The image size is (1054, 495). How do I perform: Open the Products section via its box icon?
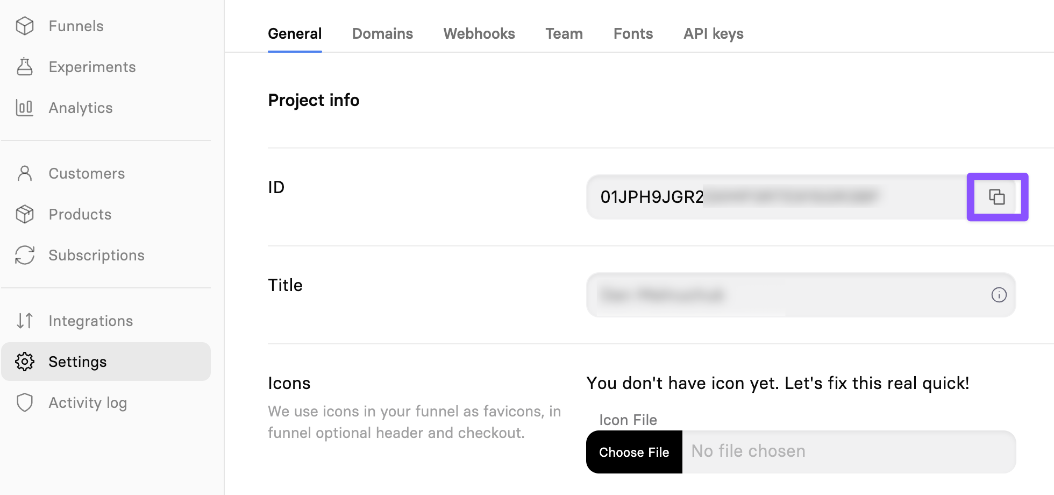(x=25, y=214)
